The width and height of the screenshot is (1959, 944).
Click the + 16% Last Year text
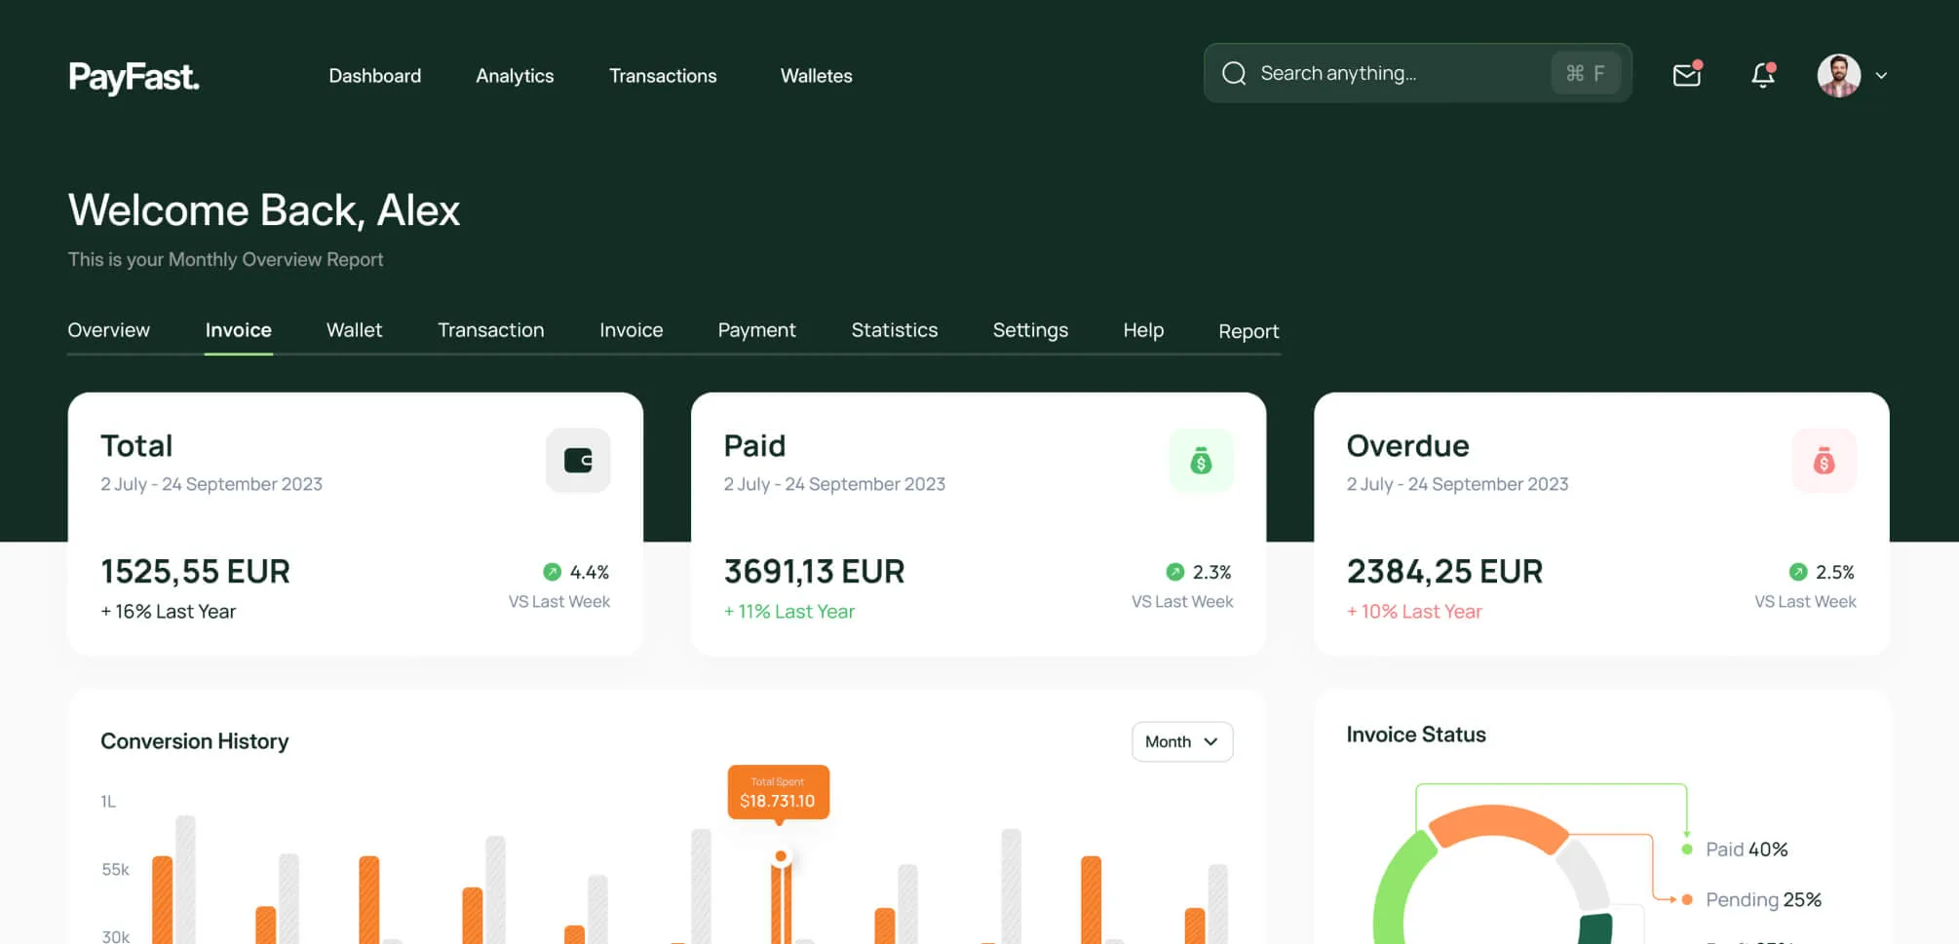point(168,612)
